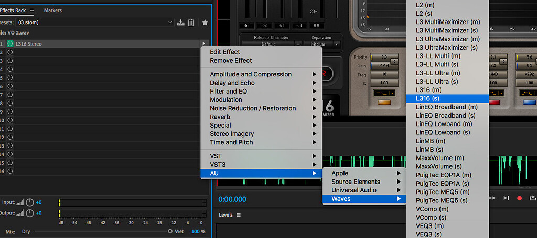Open the Levels panel menu icon
The height and width of the screenshot is (238, 537).
click(239, 215)
